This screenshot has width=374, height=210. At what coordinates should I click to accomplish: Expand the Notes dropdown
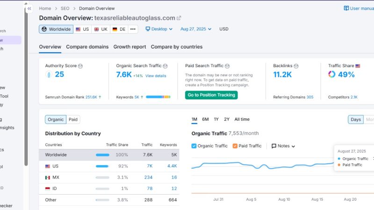point(283,146)
